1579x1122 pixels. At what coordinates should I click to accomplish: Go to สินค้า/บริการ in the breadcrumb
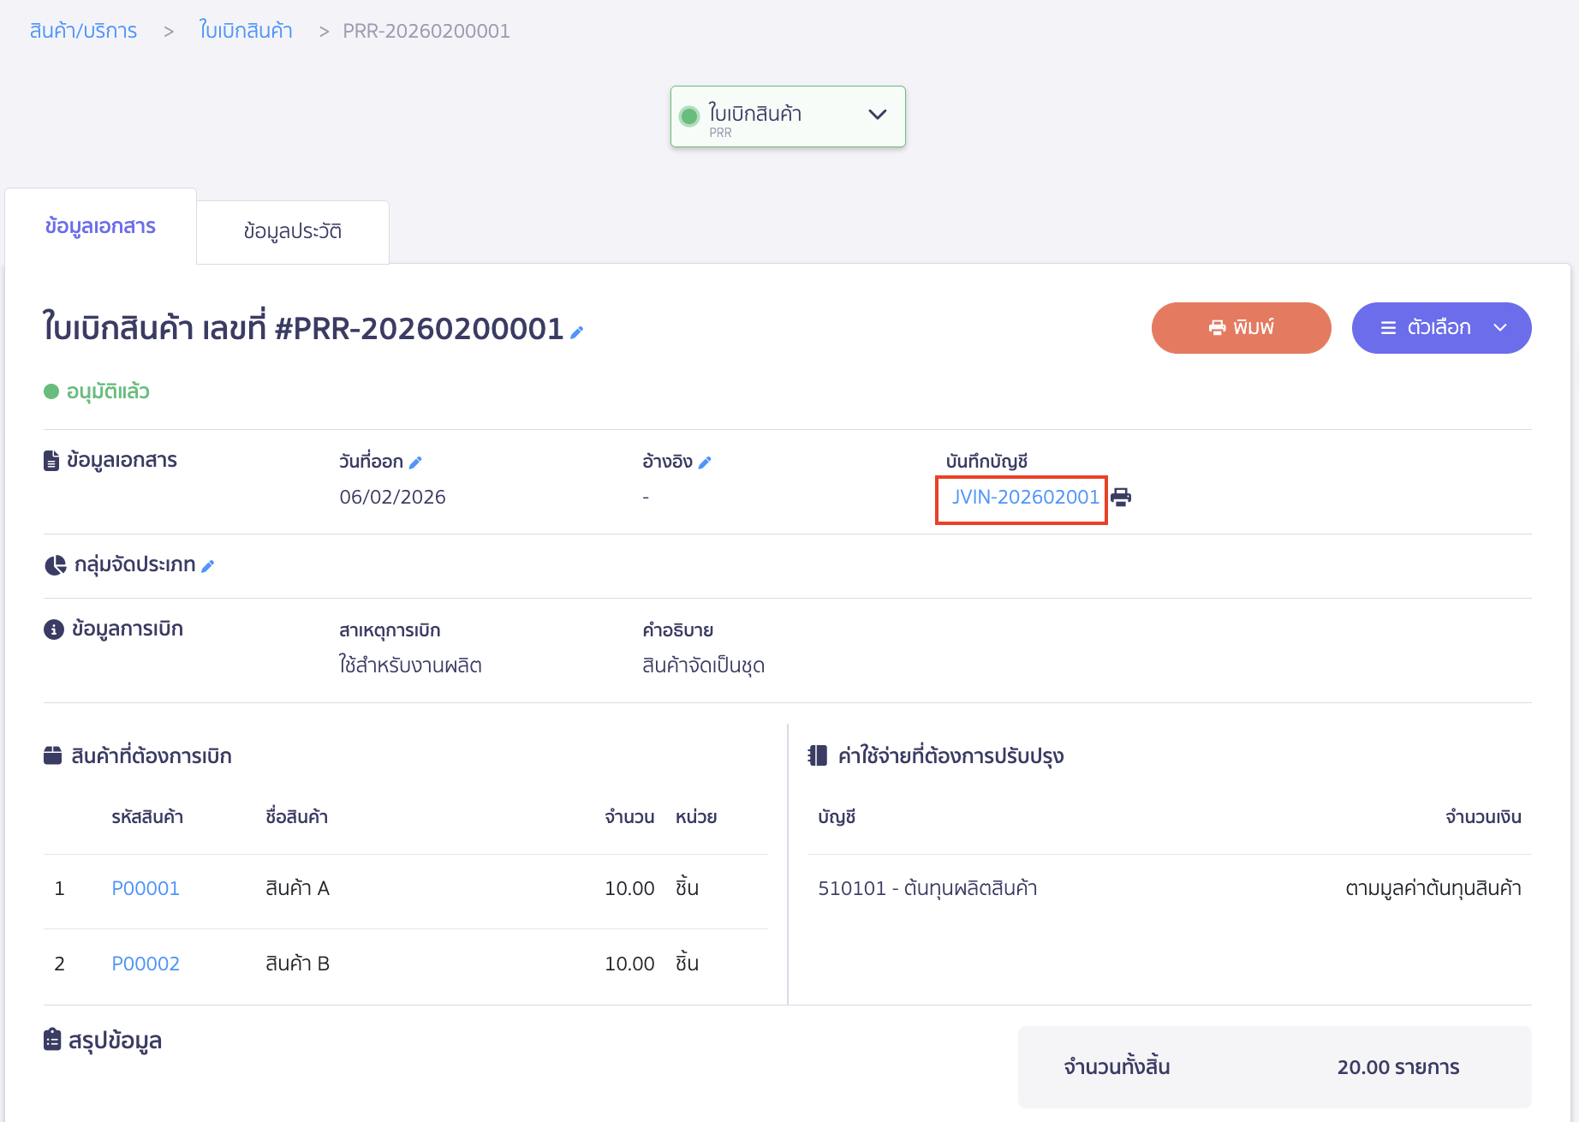(83, 31)
